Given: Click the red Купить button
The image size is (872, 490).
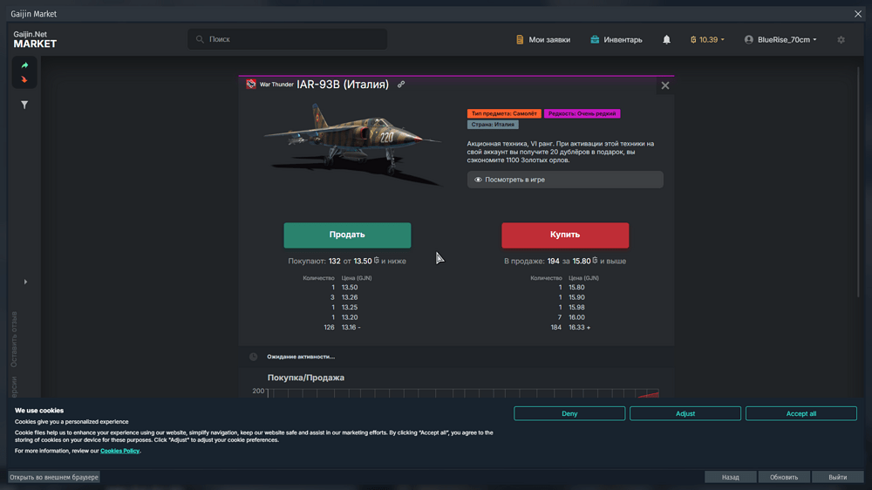Looking at the screenshot, I should 565,235.
